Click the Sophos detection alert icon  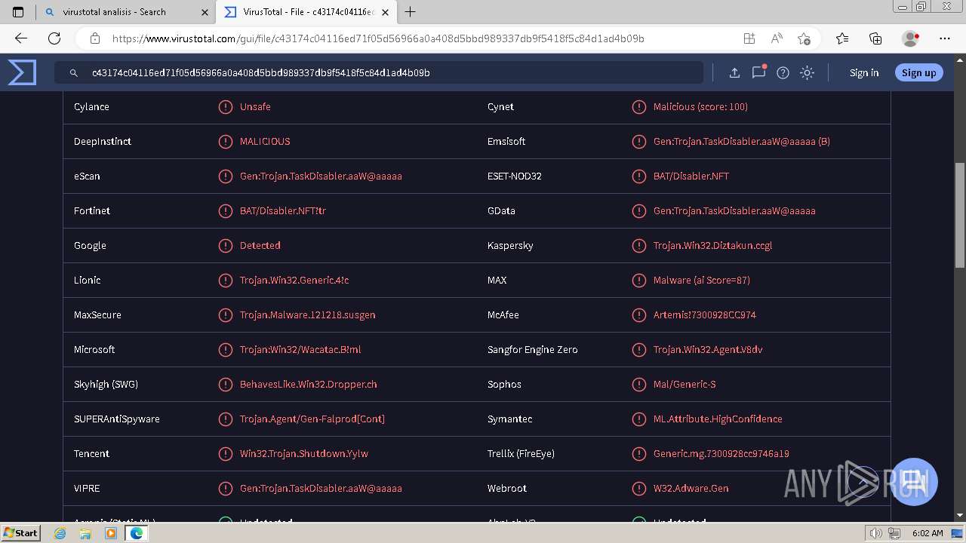coord(638,384)
